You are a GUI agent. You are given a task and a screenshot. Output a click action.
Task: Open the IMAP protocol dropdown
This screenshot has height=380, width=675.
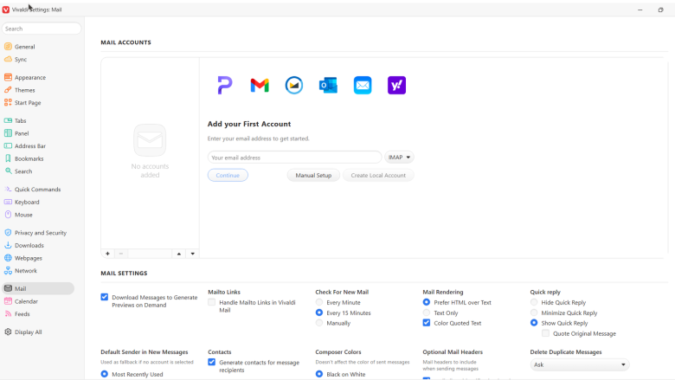click(399, 158)
